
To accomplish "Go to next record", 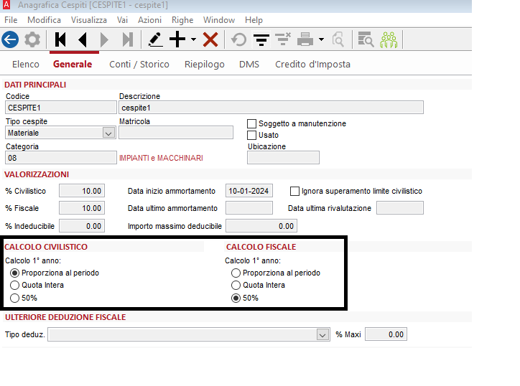I will coord(104,39).
